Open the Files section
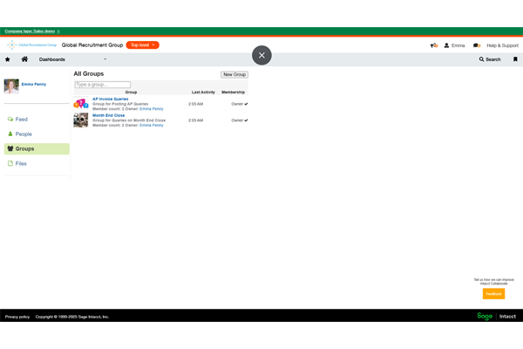 point(21,163)
